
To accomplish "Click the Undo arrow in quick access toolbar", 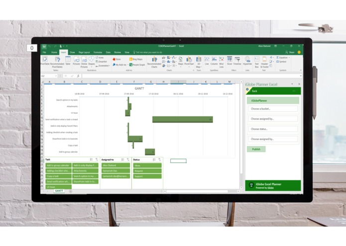I will click(49, 46).
